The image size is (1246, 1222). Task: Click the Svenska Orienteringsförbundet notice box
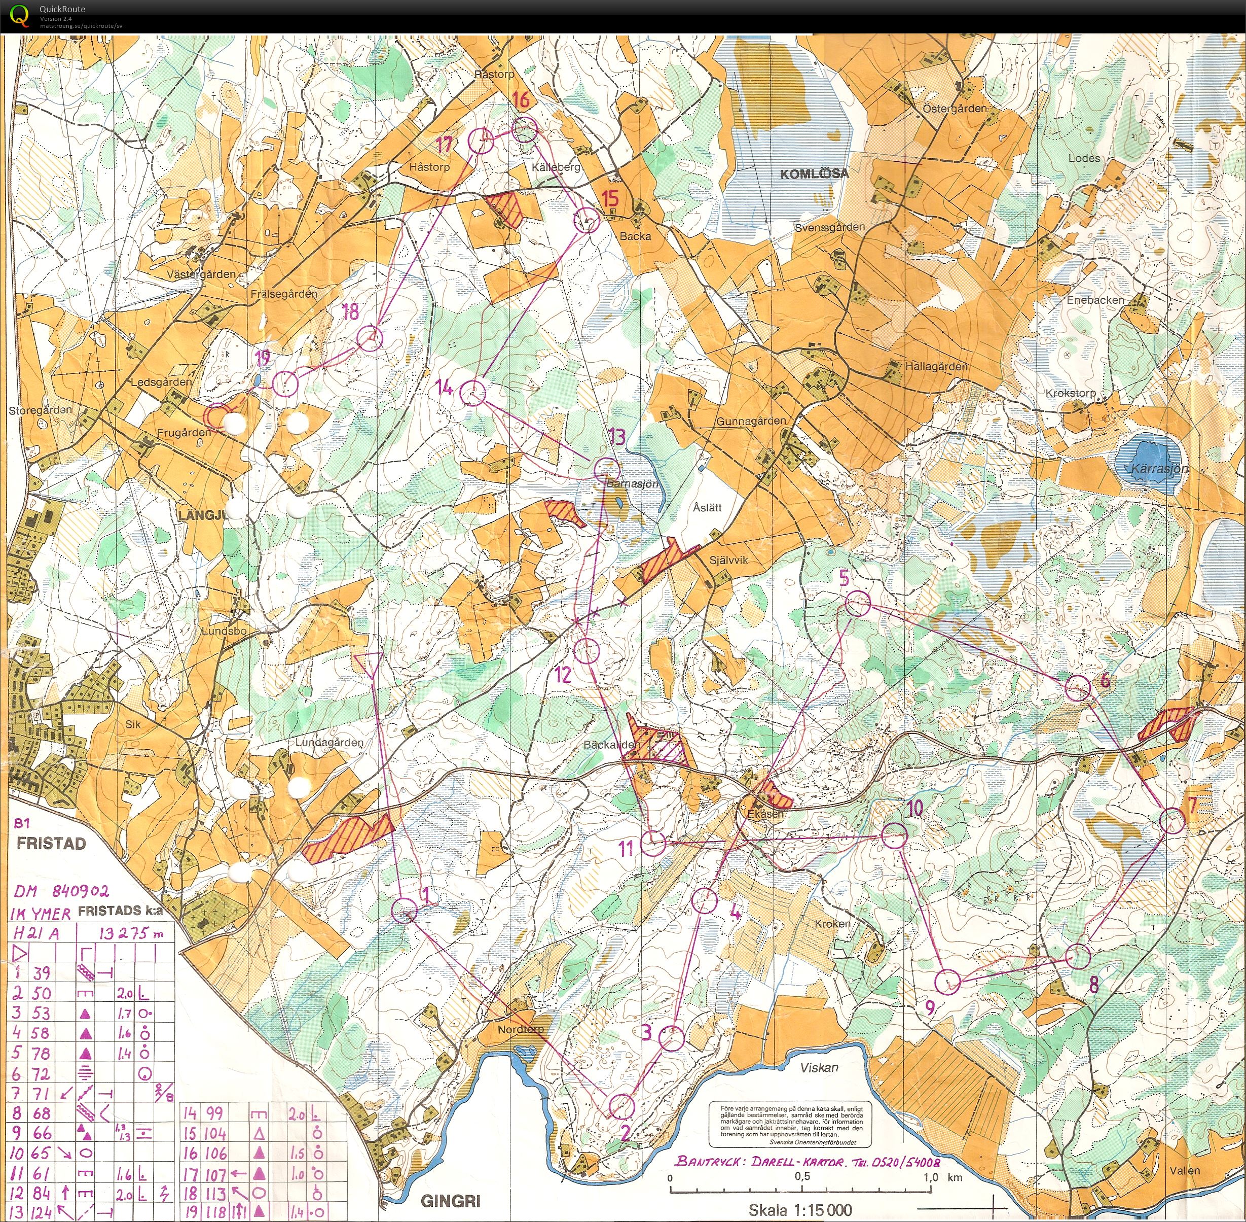tap(791, 1125)
